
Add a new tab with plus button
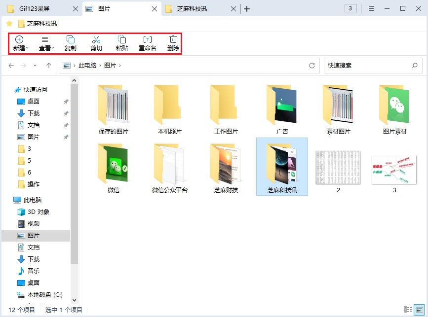tap(247, 9)
